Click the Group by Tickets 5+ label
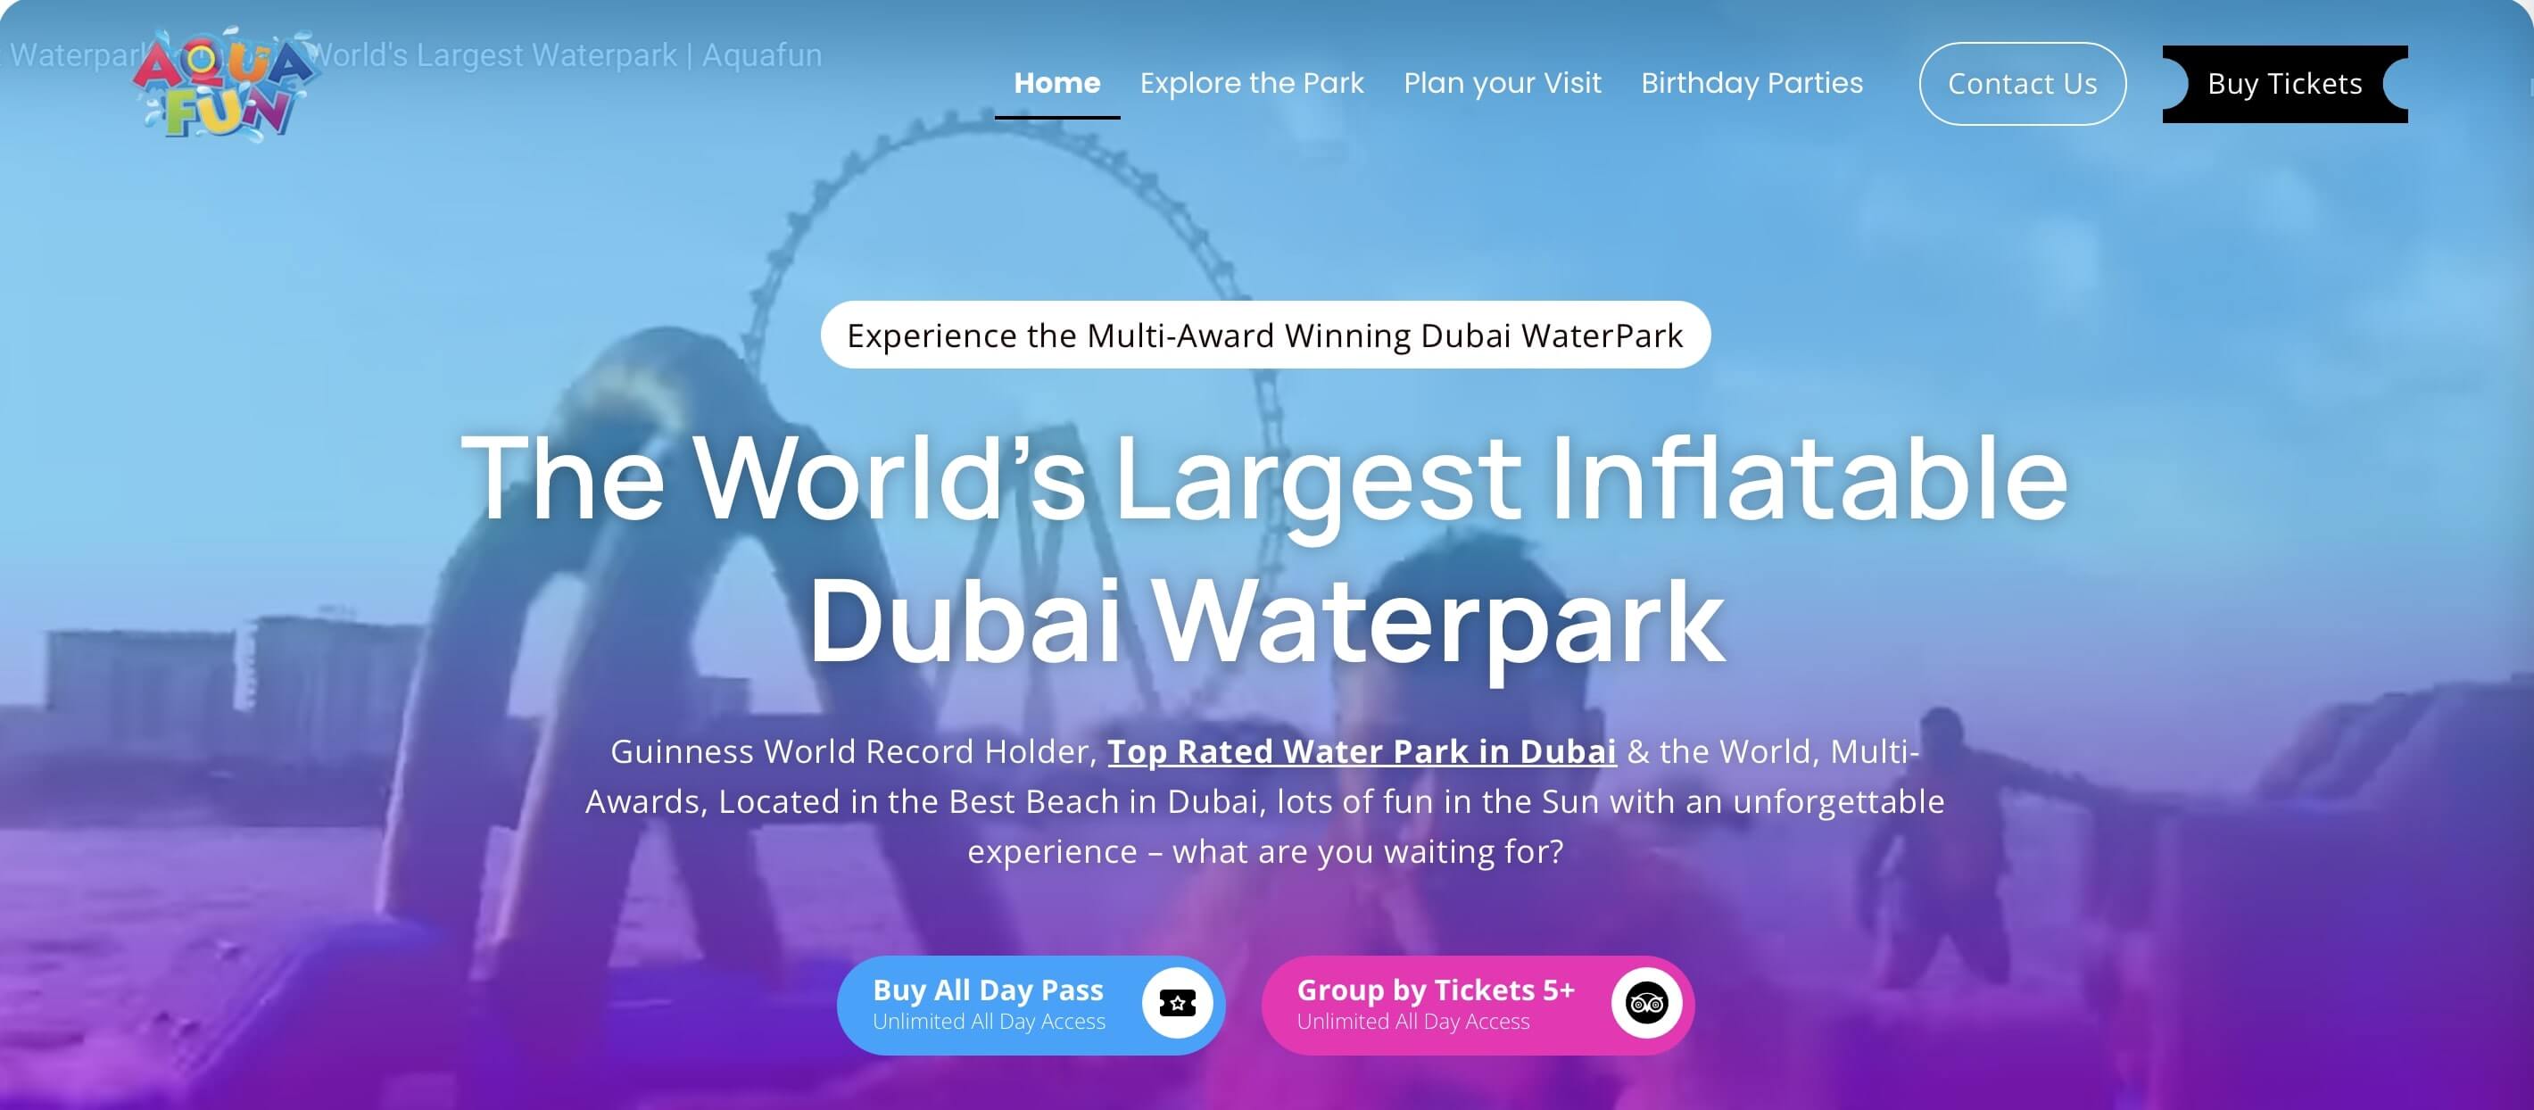 tap(1436, 989)
